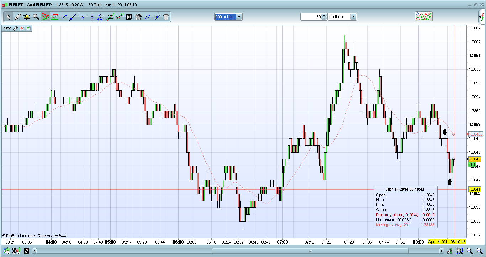Select the parallel channel lines tool
This screenshot has height=257, width=486.
pyautogui.click(x=101, y=17)
